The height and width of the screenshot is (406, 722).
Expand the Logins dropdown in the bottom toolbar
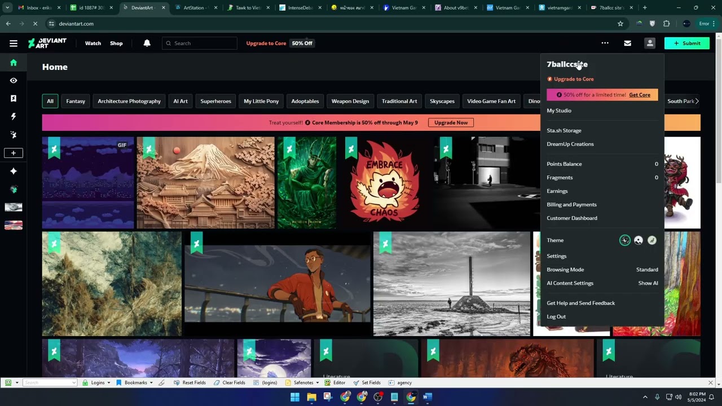[x=108, y=382]
